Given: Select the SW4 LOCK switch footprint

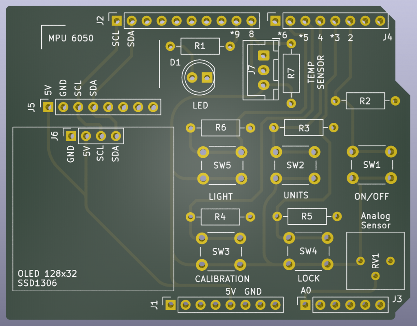Looking at the screenshot, I should click(x=308, y=251).
